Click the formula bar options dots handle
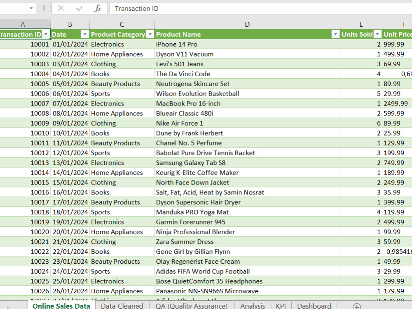The image size is (412, 309). click(x=44, y=8)
